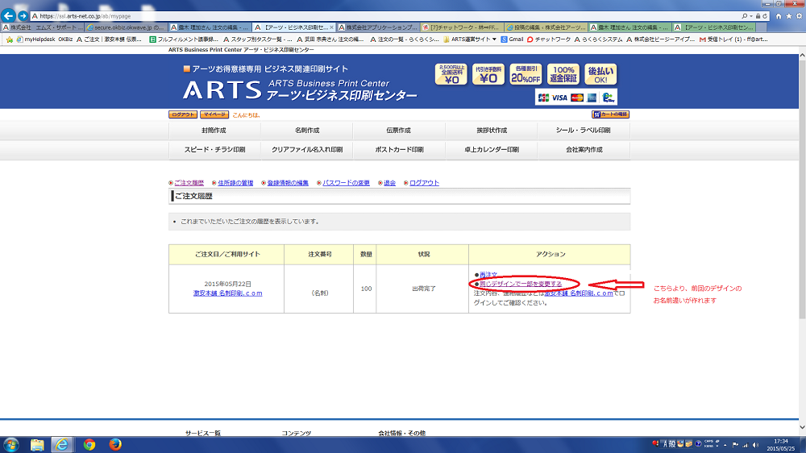The width and height of the screenshot is (806, 453).
Task: Click the browser forward arrow
Action: [x=23, y=16]
